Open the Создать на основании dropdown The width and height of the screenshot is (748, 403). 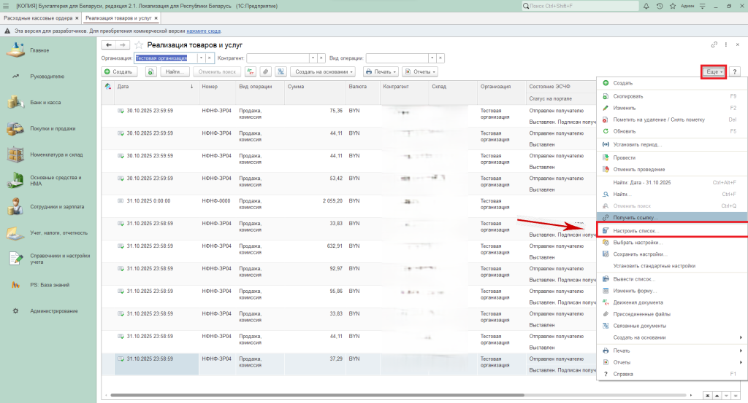[323, 71]
